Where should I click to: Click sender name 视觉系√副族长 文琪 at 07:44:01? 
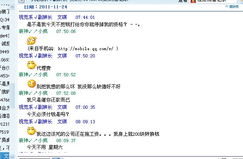[x=43, y=17]
